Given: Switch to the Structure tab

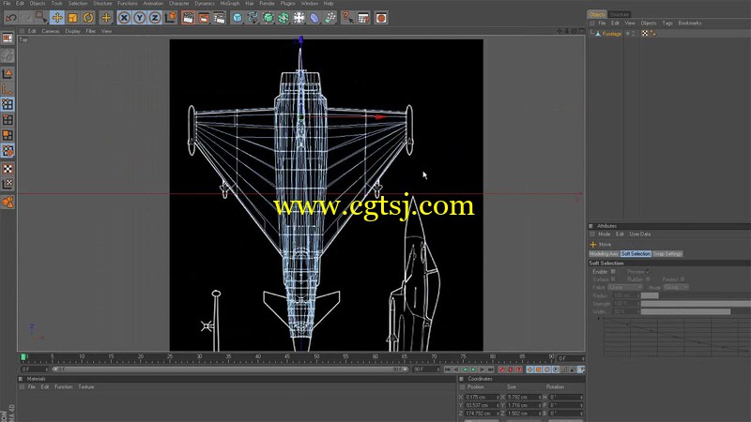Looking at the screenshot, I should coord(620,14).
